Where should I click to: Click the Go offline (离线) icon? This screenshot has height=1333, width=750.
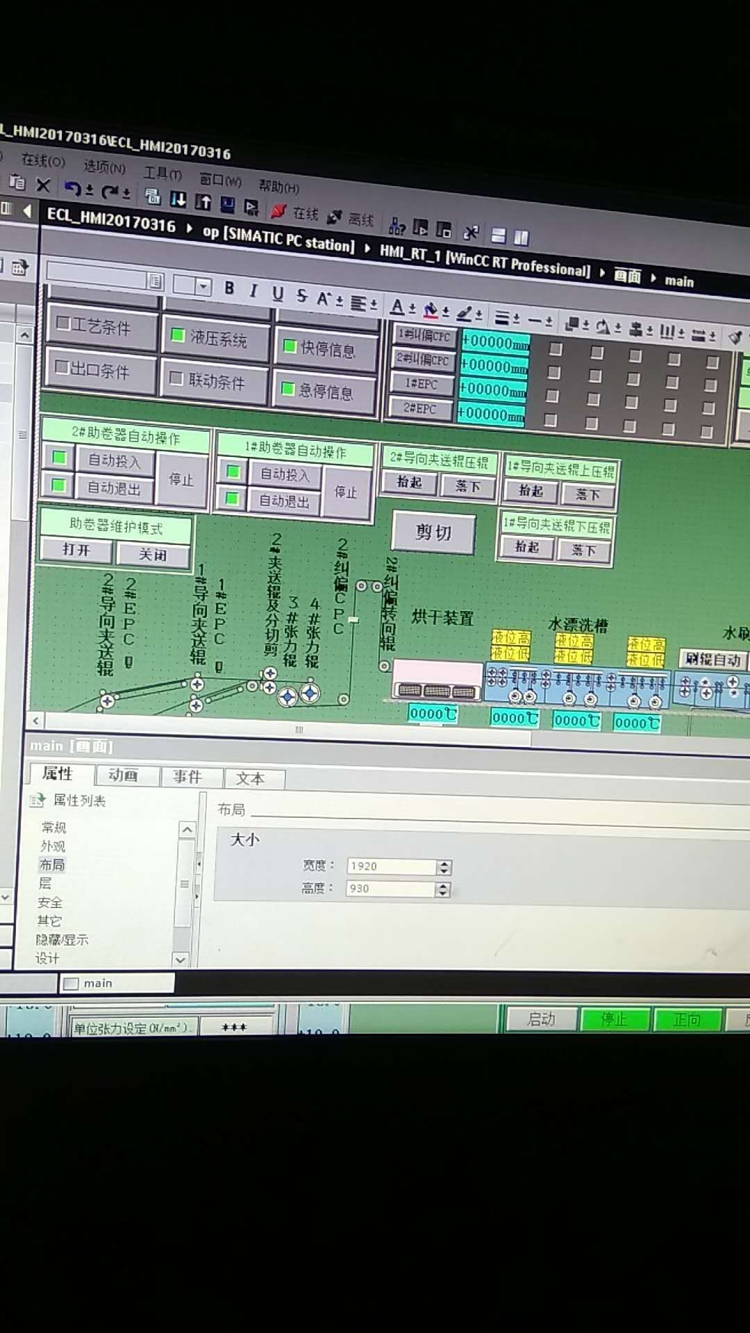click(x=335, y=217)
